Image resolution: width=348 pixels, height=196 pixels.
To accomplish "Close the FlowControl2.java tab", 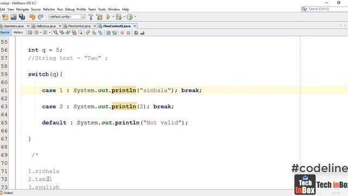I will (x=135, y=26).
